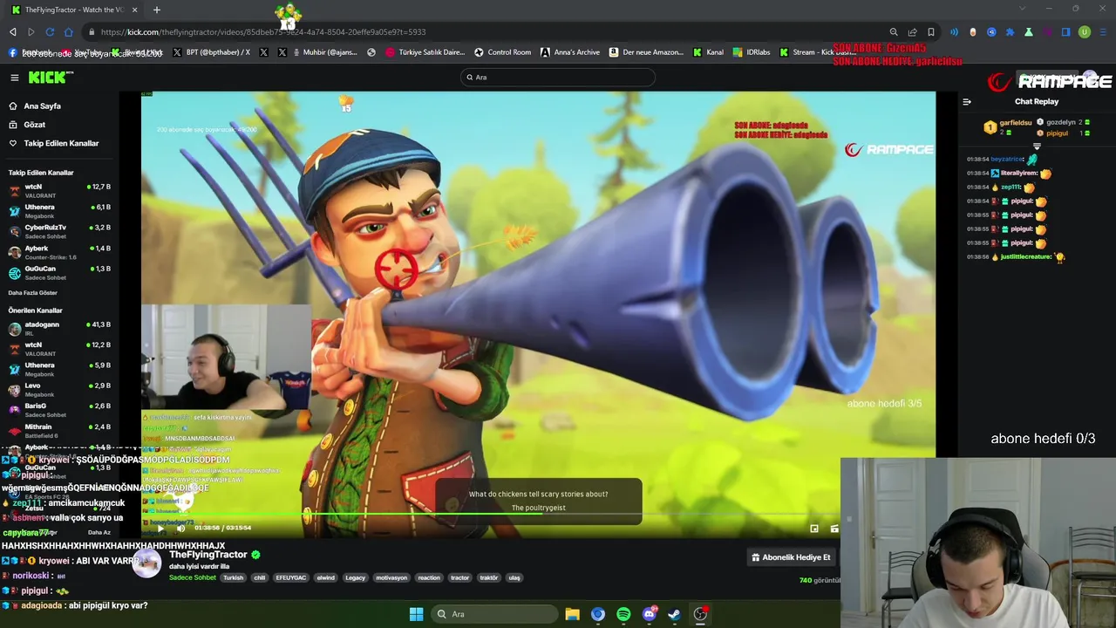Screen dimensions: 1116x628
Task: Open Discord from the taskbar
Action: click(649, 614)
